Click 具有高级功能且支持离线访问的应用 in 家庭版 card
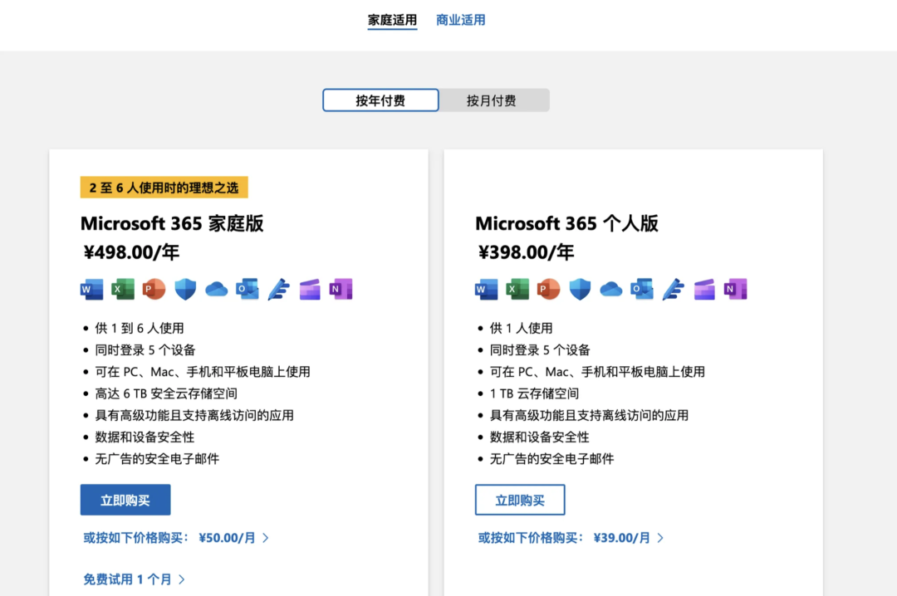Screen dimensions: 897x596 pyautogui.click(x=194, y=415)
